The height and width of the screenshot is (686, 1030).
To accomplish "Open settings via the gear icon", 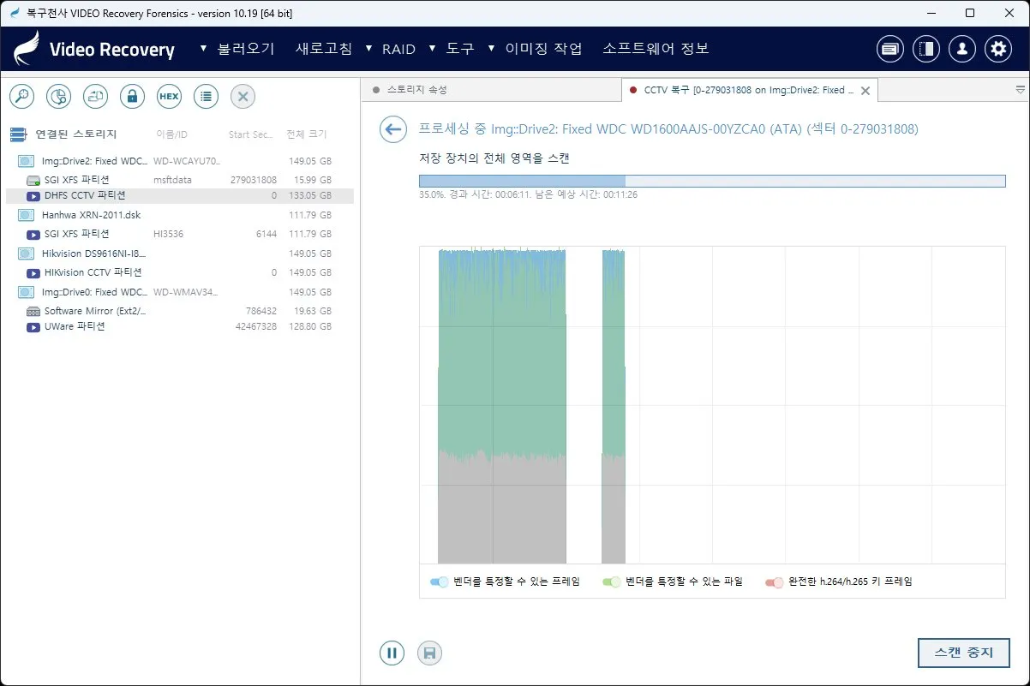I will 998,49.
